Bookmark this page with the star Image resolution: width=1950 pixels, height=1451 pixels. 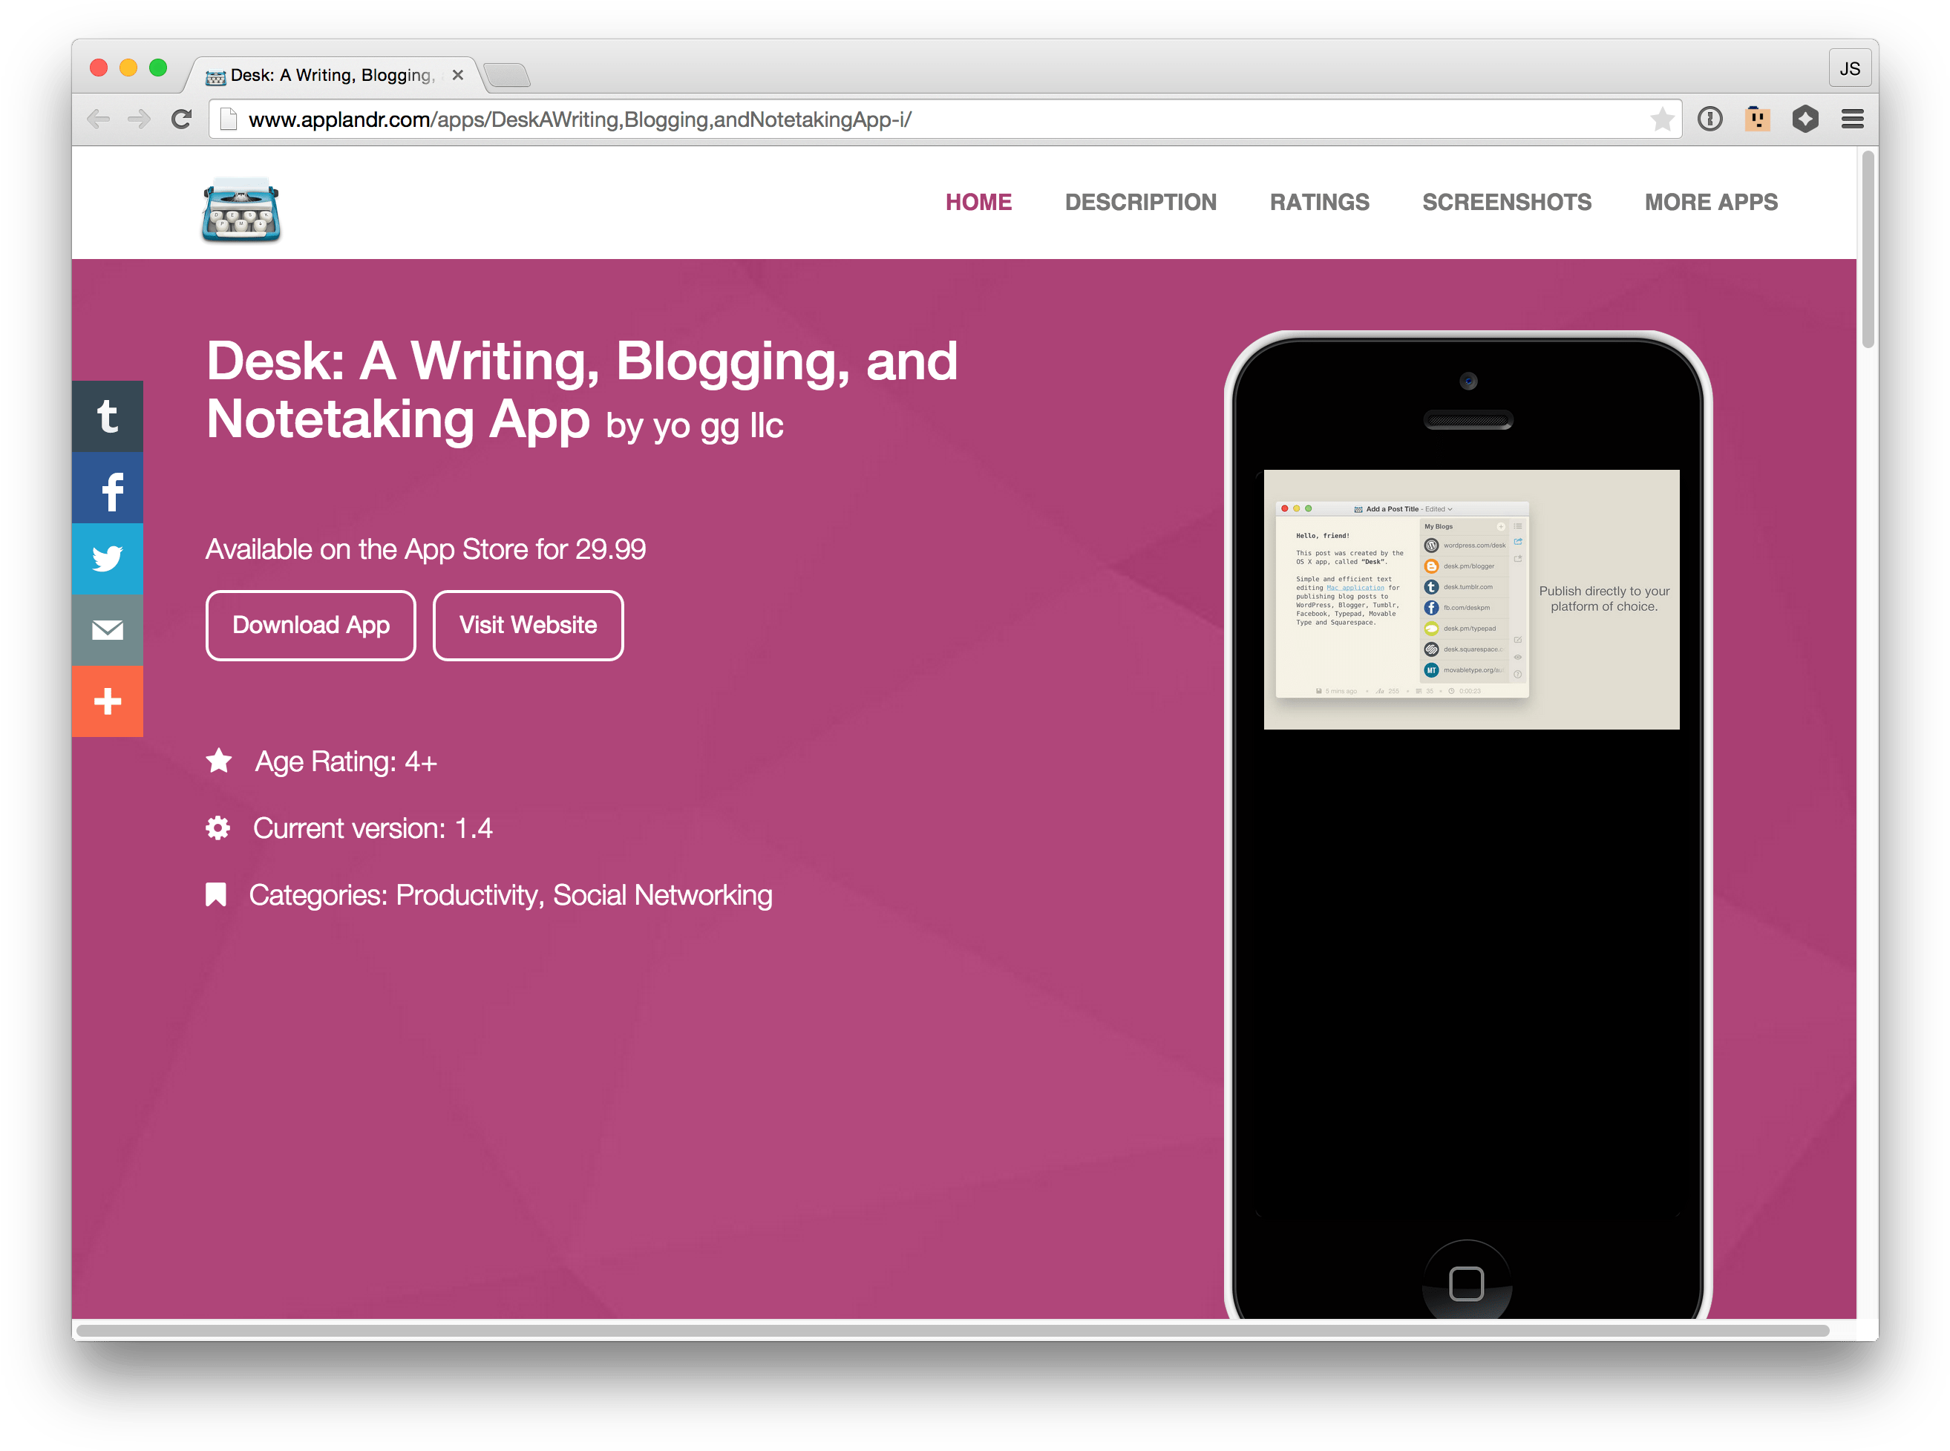[1661, 119]
